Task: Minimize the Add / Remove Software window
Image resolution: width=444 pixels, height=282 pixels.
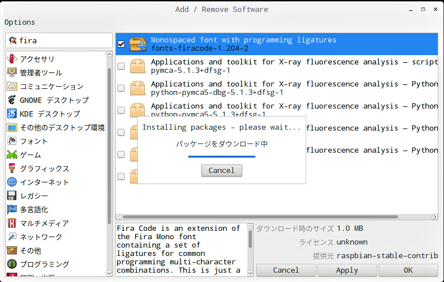Action: 410,10
